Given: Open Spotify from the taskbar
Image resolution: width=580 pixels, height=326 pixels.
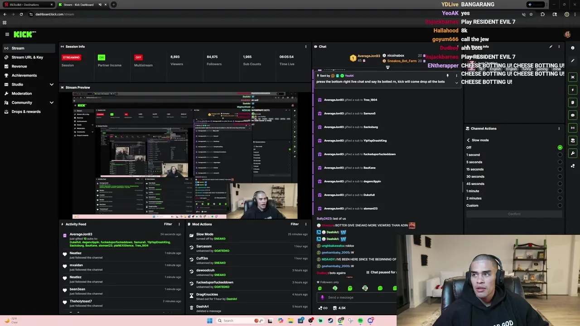Looking at the screenshot, I should 360,321.
